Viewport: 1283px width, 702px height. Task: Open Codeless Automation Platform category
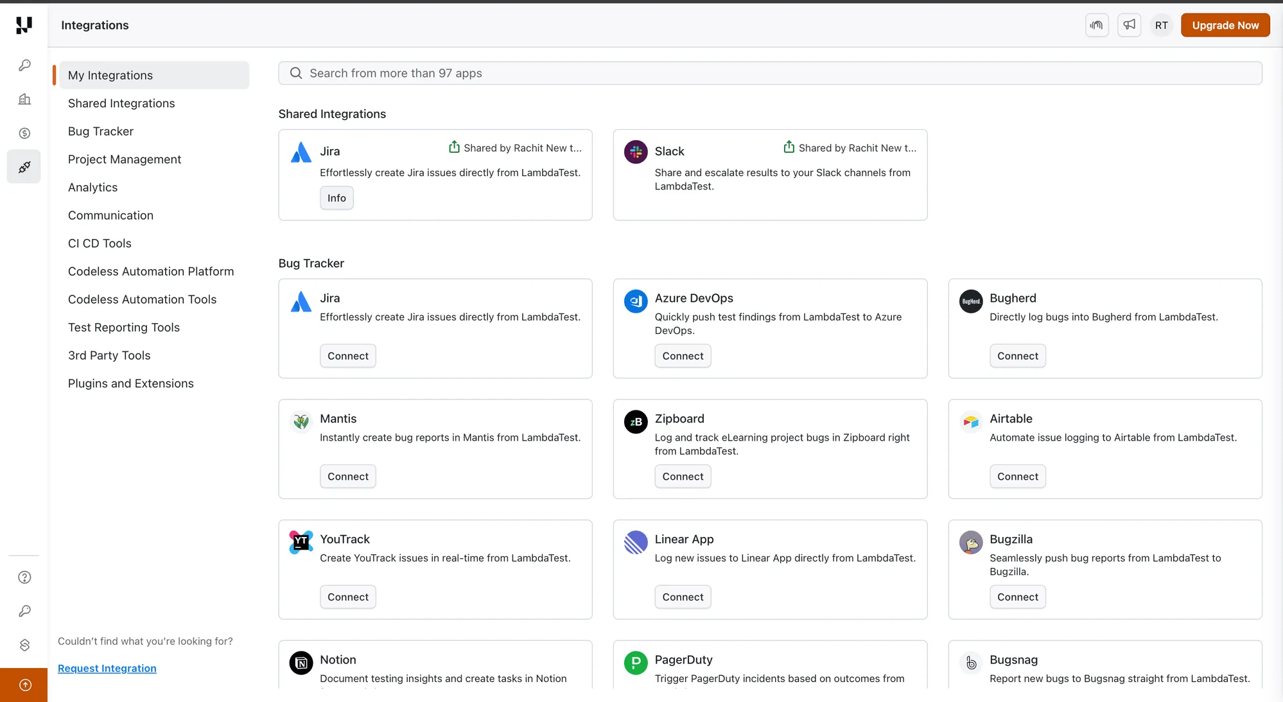[x=151, y=272]
